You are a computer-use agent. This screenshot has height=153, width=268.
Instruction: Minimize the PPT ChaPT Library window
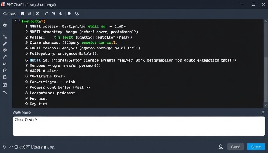(242, 4)
